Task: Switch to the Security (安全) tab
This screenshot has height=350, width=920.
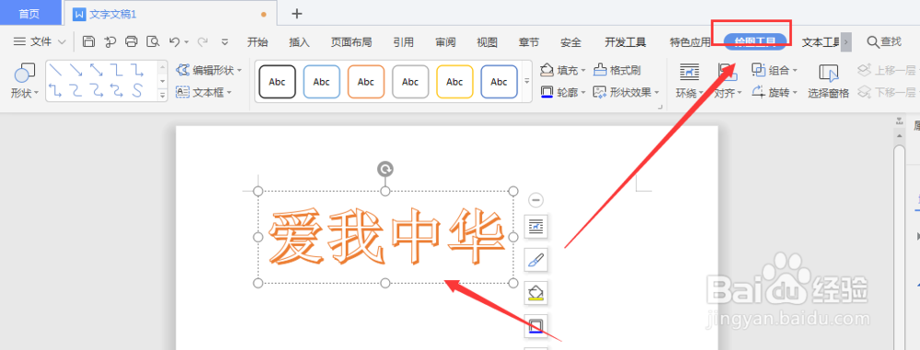Action: click(x=571, y=41)
